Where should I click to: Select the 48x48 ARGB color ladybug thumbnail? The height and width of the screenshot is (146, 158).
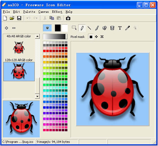point(19,47)
